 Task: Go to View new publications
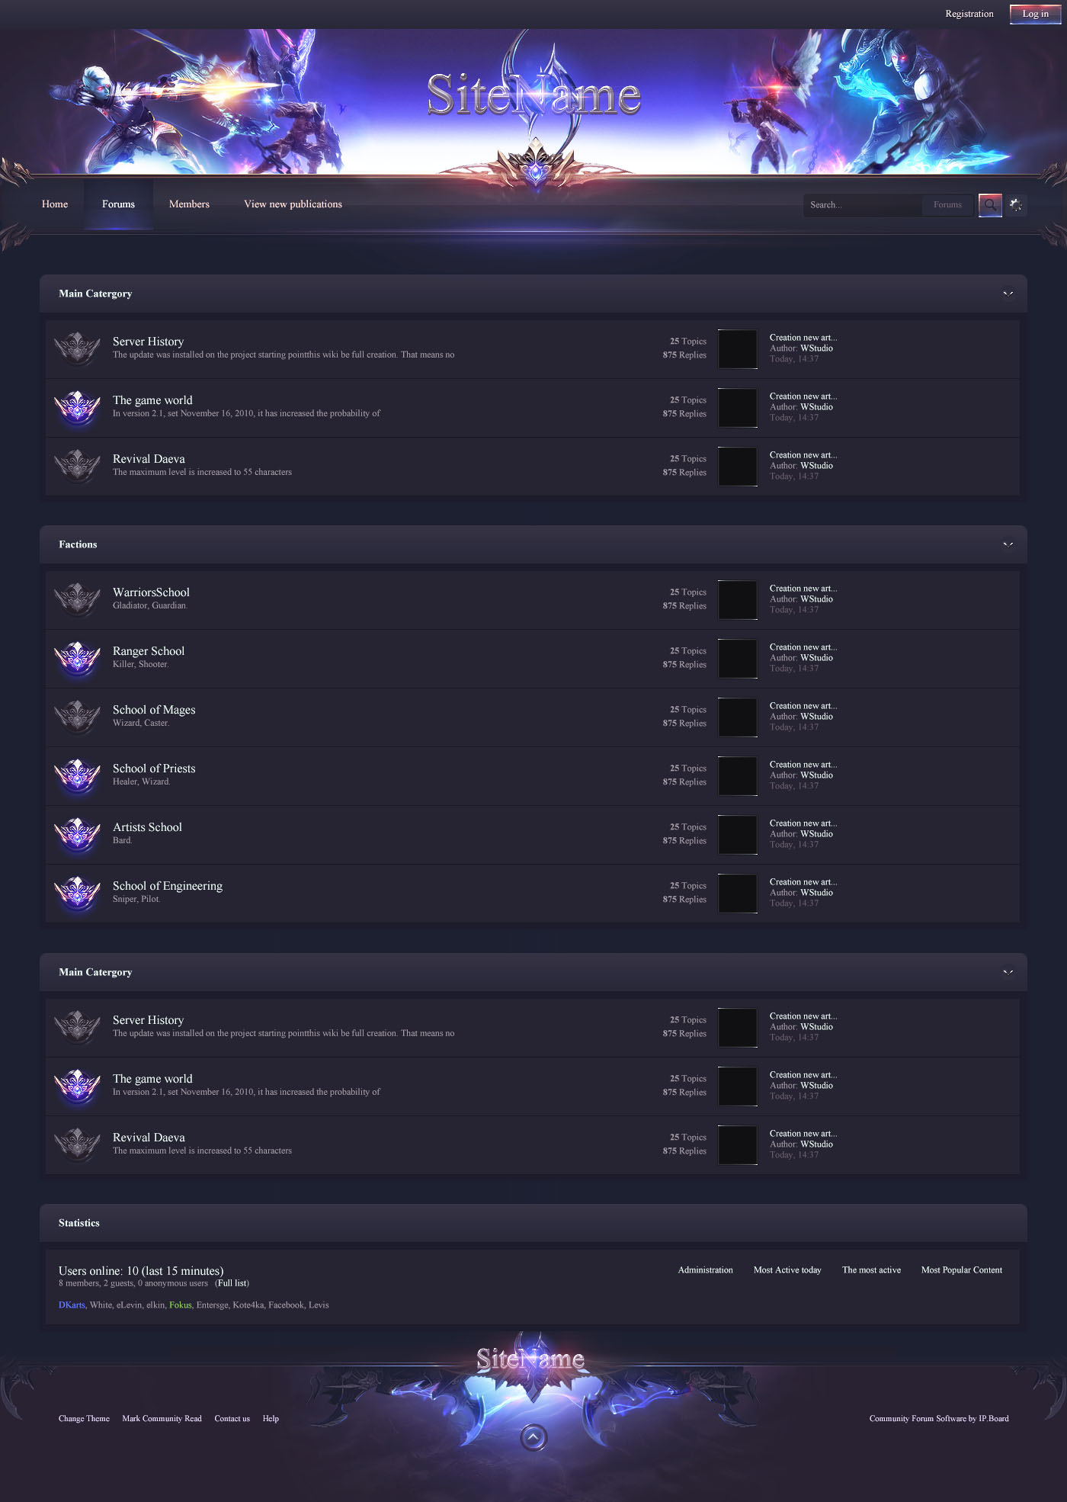293,204
